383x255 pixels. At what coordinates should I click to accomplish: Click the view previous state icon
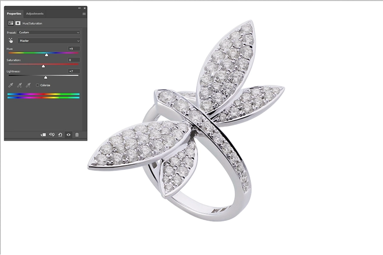click(52, 134)
